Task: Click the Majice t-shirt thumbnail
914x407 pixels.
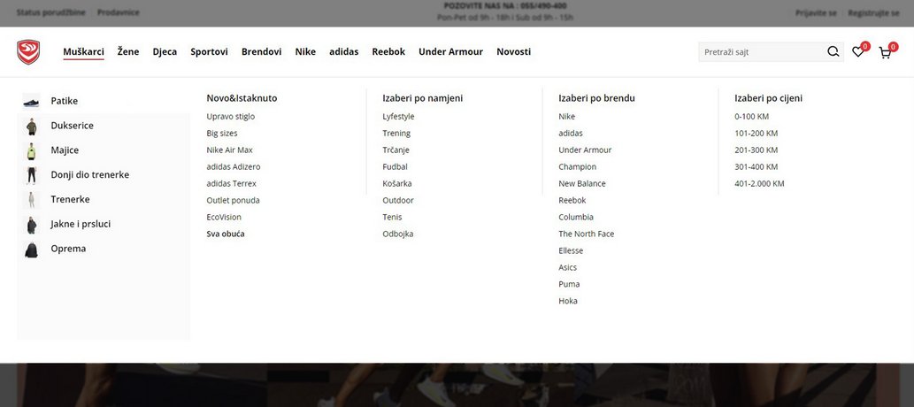Action: pyautogui.click(x=32, y=150)
